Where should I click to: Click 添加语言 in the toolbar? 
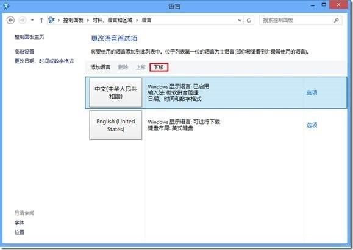click(x=101, y=67)
